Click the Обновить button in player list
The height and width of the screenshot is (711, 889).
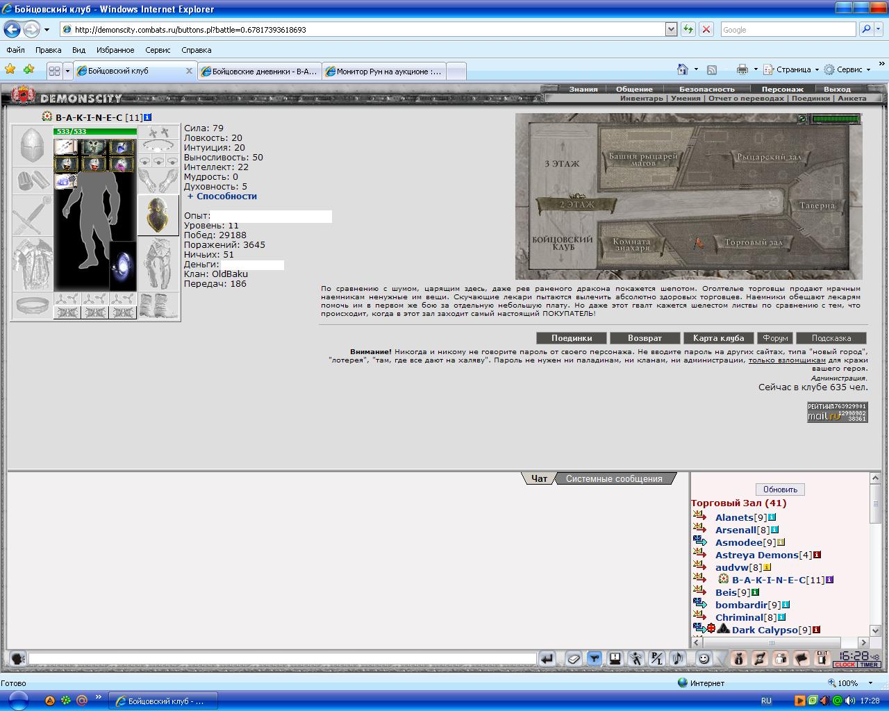coord(780,490)
